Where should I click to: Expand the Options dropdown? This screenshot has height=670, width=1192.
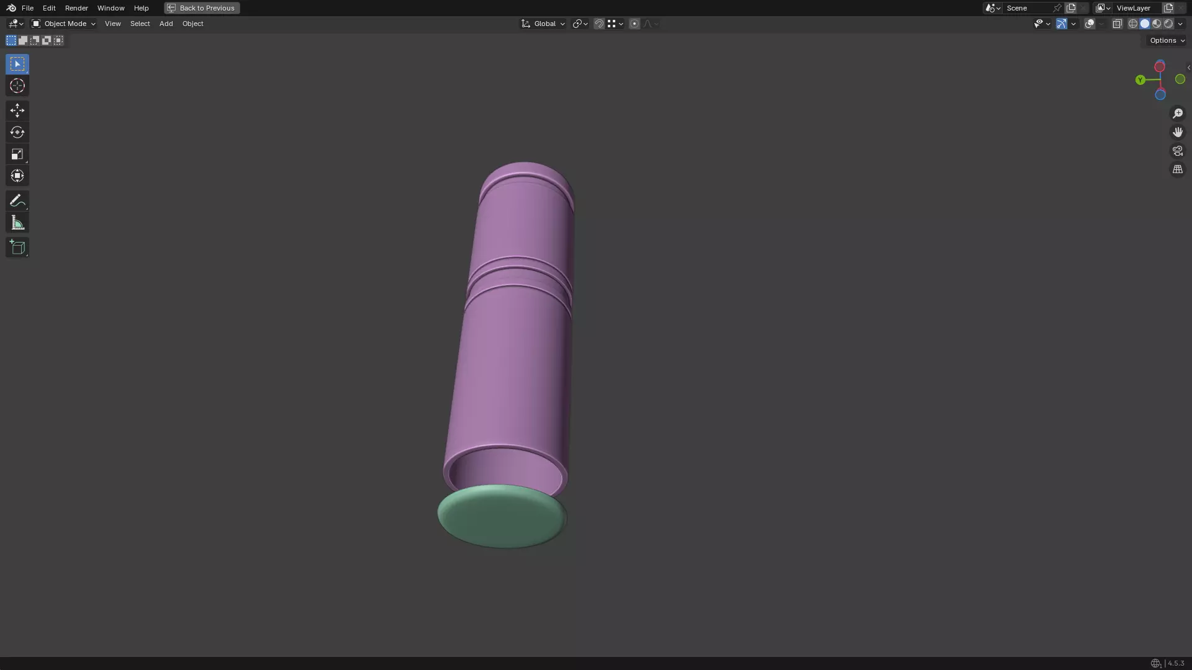[x=1167, y=40]
